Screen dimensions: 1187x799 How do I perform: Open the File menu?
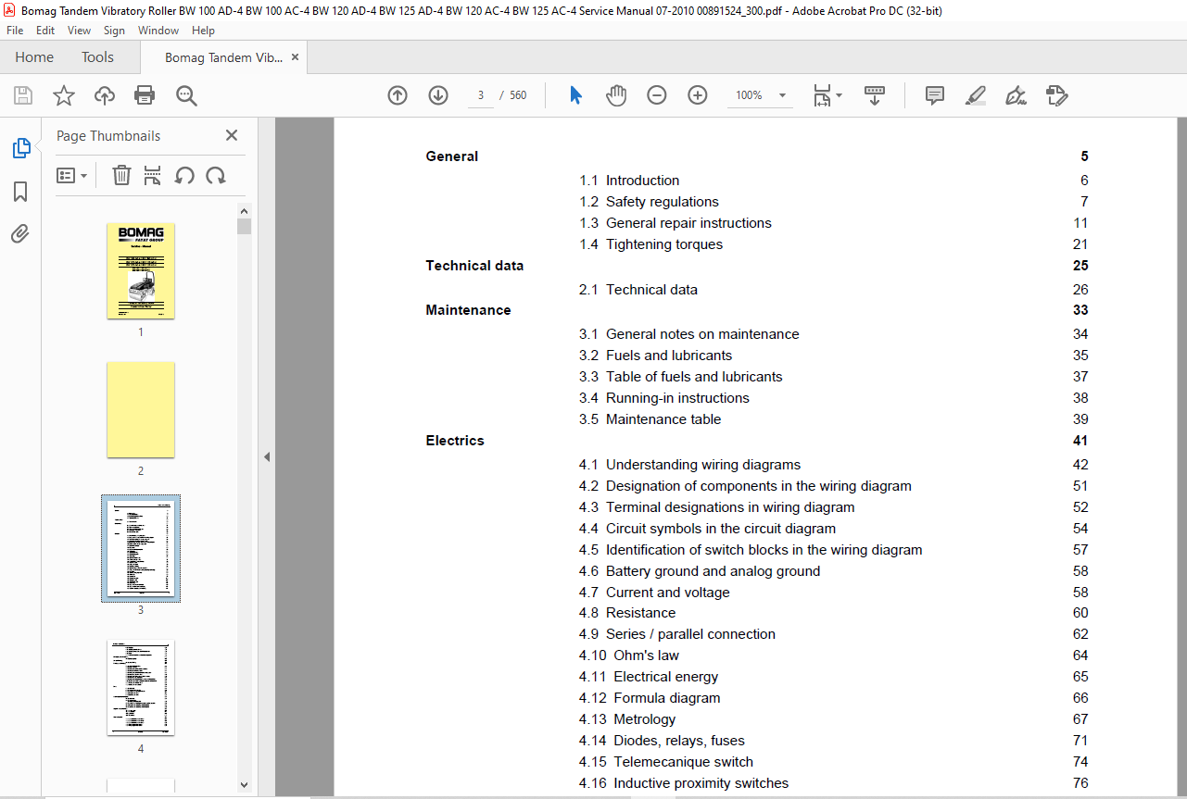coord(15,31)
